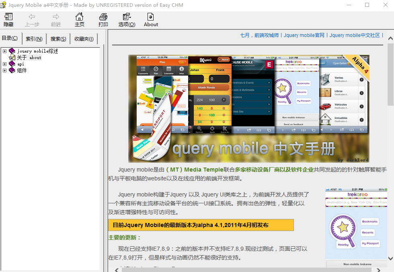Click the 上一步 back arrow icon
Screen dimensions: 394x272
[32, 17]
